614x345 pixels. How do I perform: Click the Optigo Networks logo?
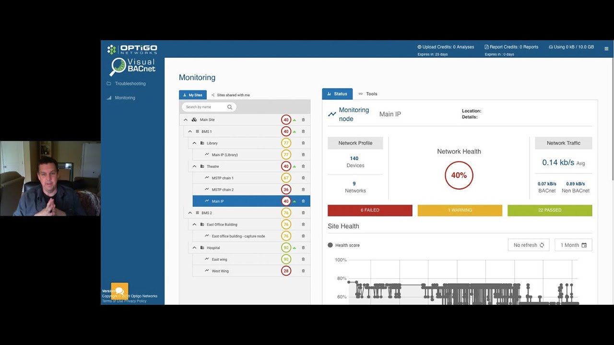[x=132, y=49]
